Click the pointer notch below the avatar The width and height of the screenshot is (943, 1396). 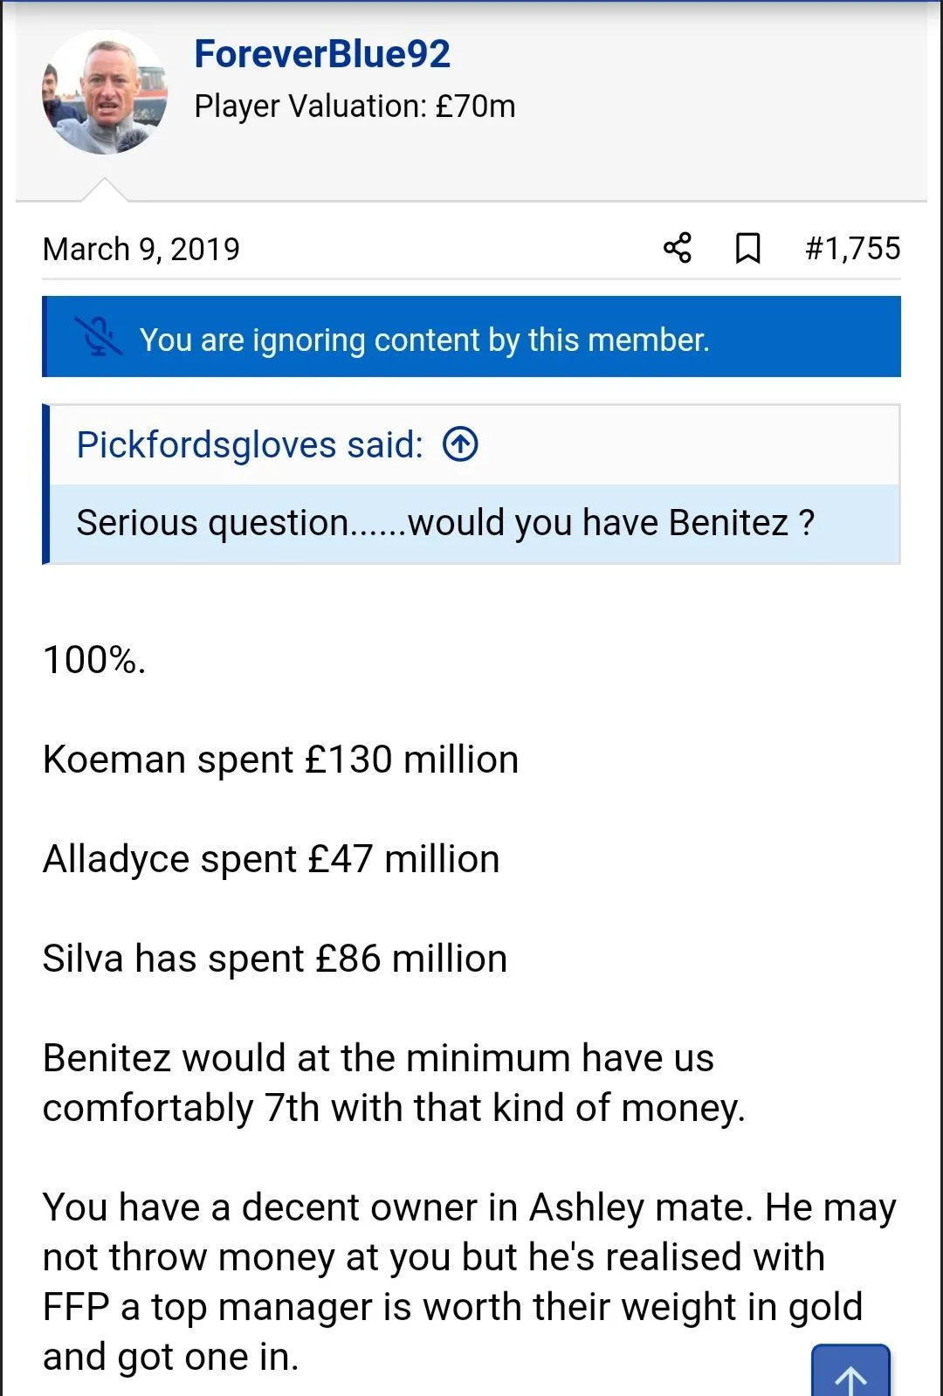[x=105, y=189]
